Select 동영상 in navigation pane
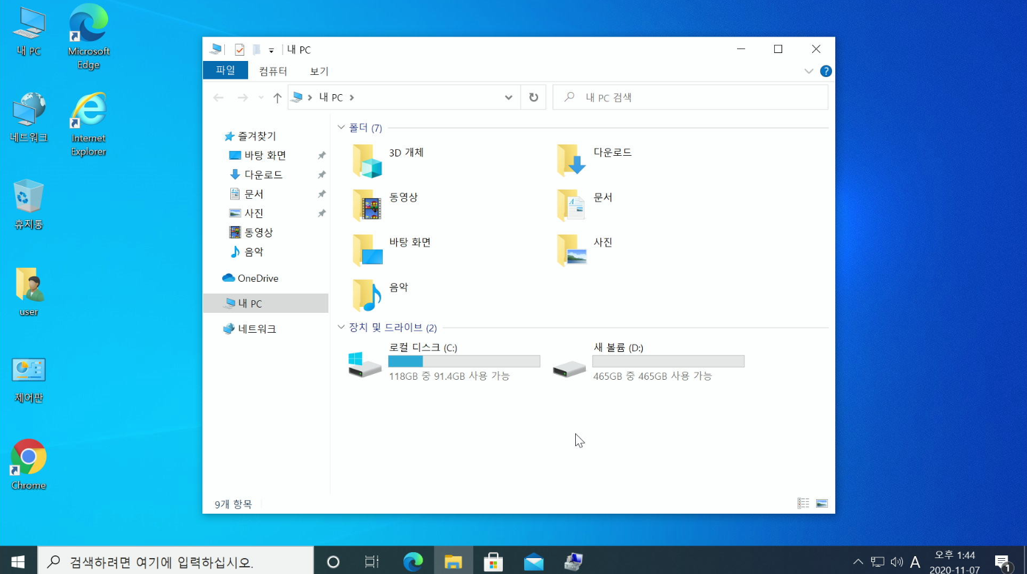 click(251, 232)
